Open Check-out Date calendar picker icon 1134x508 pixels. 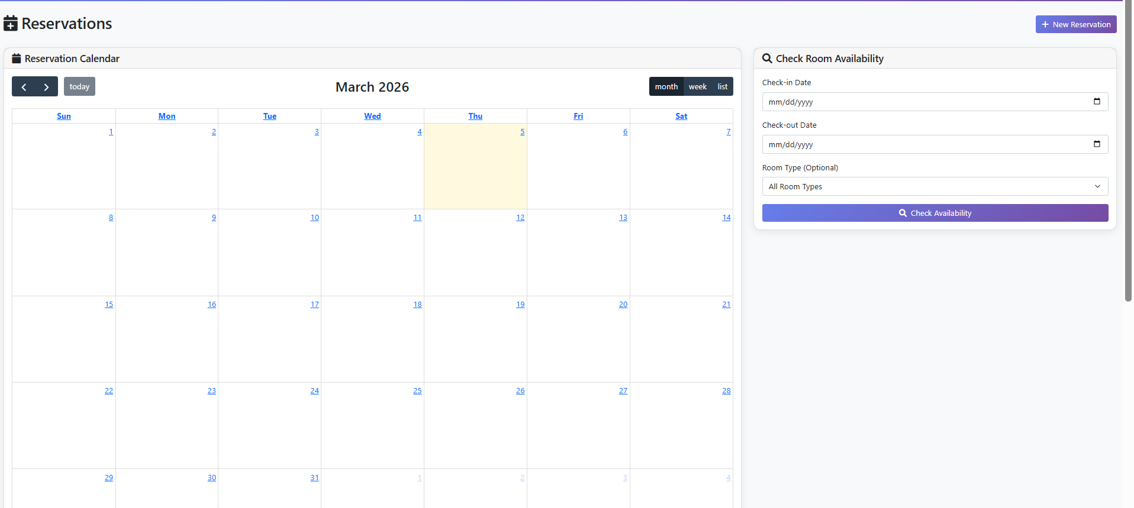pos(1097,144)
